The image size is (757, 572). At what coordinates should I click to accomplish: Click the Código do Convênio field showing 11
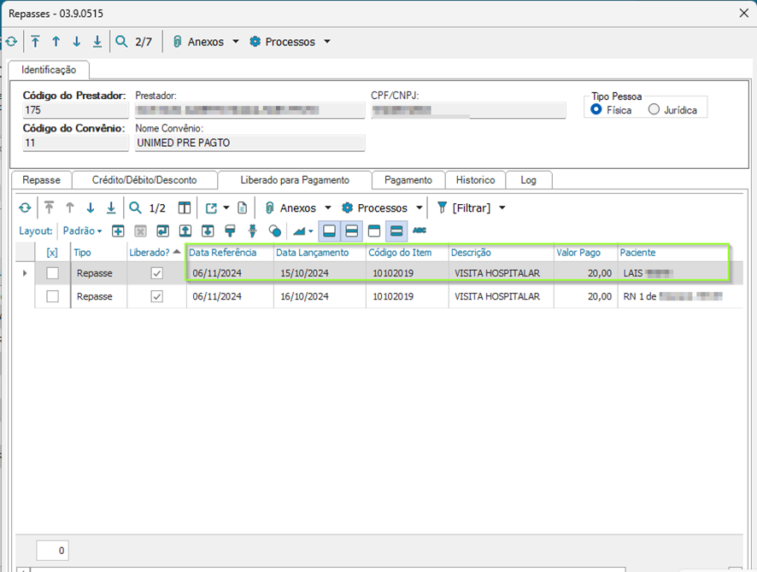point(76,143)
